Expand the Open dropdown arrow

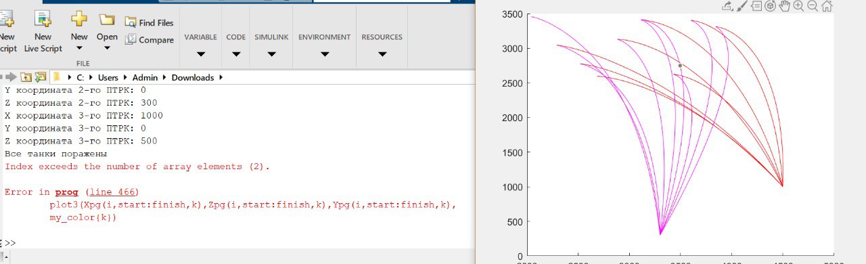click(107, 49)
